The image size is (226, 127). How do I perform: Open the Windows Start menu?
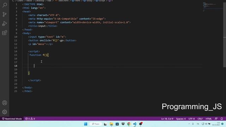click(85, 124)
